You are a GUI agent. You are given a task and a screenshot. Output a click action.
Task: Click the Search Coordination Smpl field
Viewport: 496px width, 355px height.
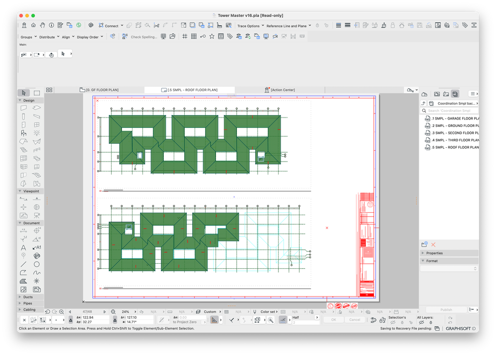pyautogui.click(x=449, y=111)
